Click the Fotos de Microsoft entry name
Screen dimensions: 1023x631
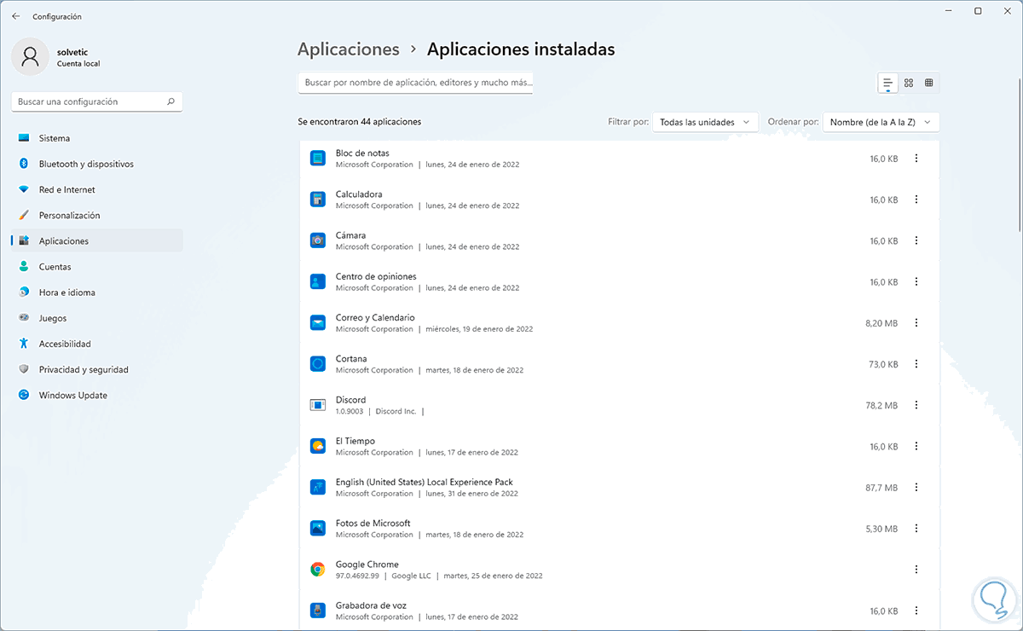[373, 524]
